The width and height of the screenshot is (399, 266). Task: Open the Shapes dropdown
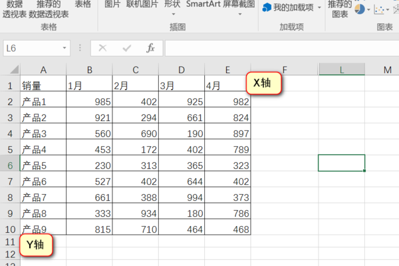172,8
